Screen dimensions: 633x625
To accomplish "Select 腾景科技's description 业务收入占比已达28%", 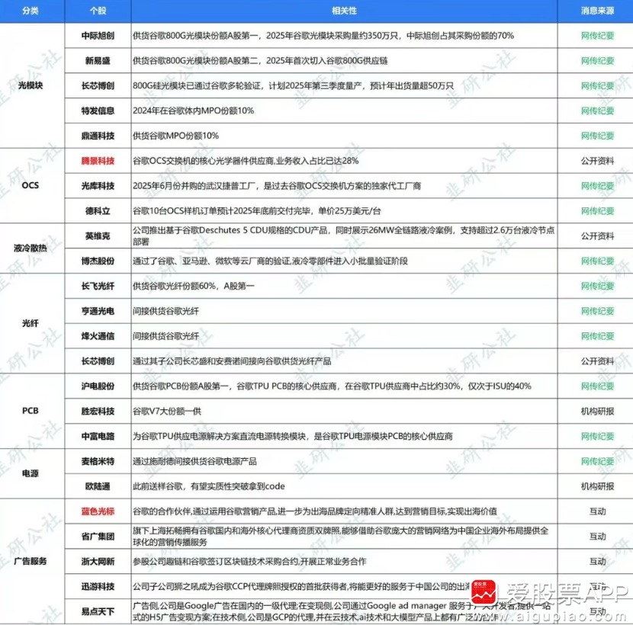I will pos(246,161).
